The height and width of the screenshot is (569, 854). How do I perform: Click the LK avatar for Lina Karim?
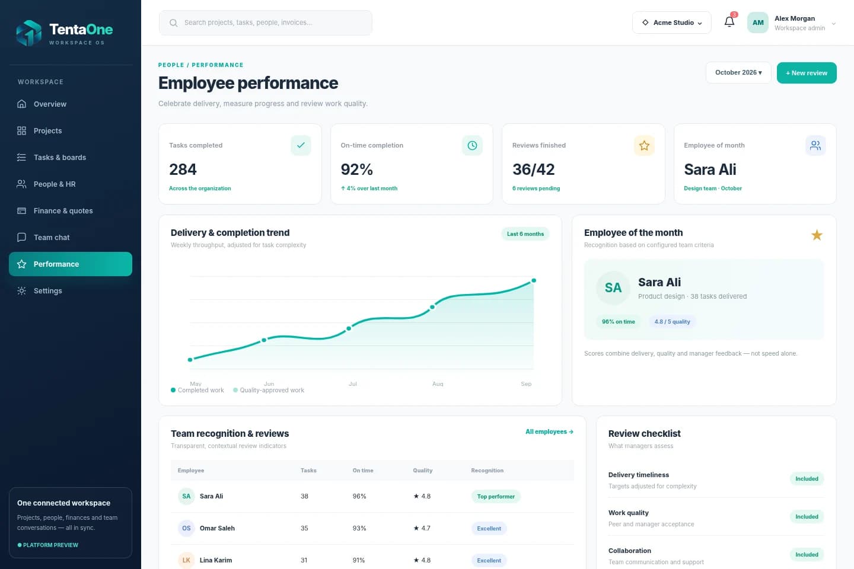tap(186, 560)
